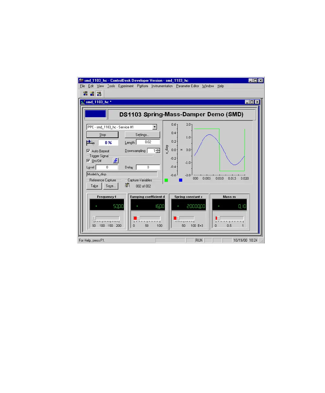This screenshot has height=393, width=325.
Task: Open the PPC service selection dropdown
Action: (155, 127)
